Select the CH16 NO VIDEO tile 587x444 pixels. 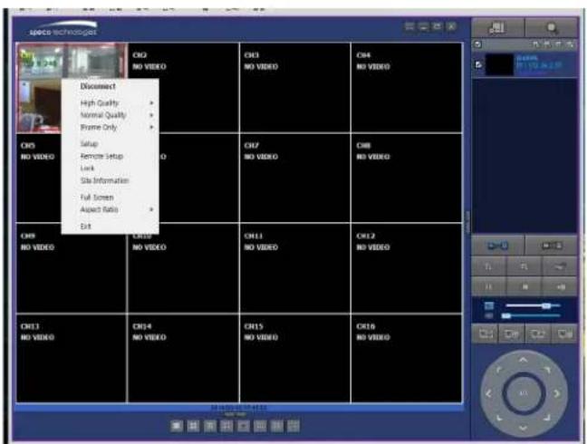[406, 358]
